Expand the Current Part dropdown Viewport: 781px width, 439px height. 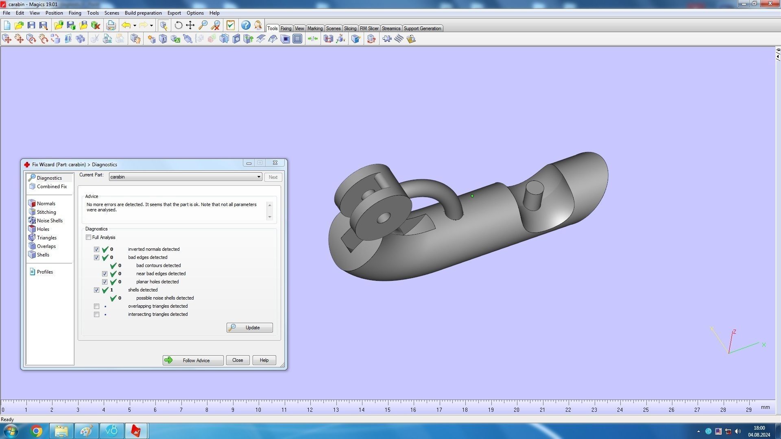(x=258, y=177)
